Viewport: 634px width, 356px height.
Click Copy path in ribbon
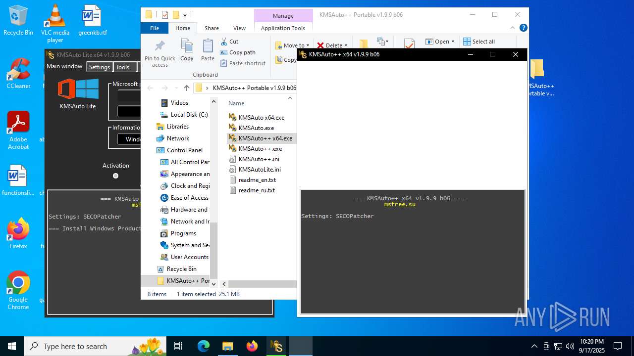pos(238,52)
